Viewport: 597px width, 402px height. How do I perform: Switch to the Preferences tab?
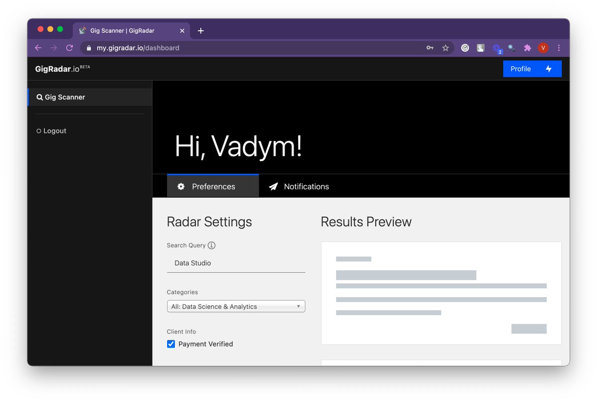213,186
